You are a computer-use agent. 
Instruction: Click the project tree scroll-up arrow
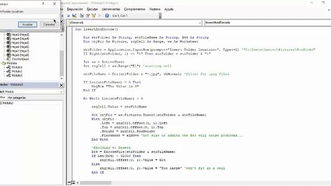tap(62, 35)
